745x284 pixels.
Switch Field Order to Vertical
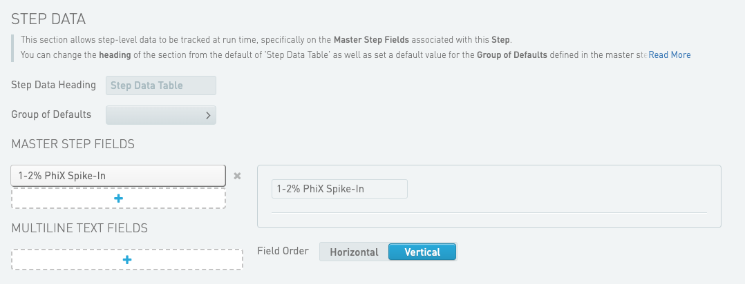(422, 252)
